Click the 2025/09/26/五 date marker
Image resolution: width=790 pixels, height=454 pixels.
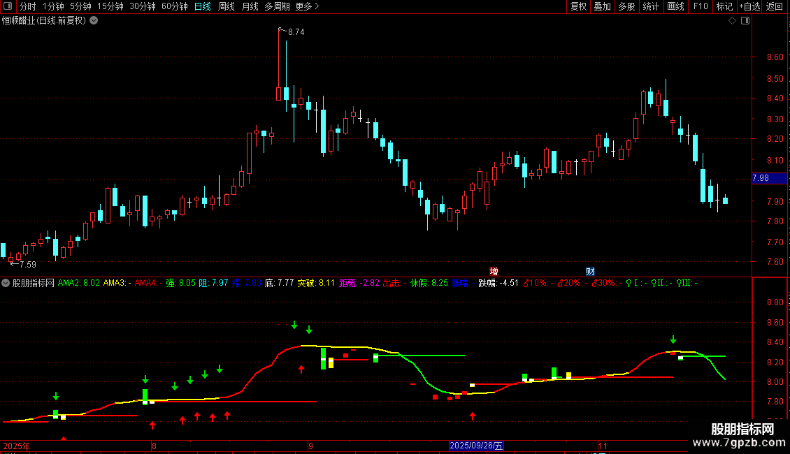point(476,446)
